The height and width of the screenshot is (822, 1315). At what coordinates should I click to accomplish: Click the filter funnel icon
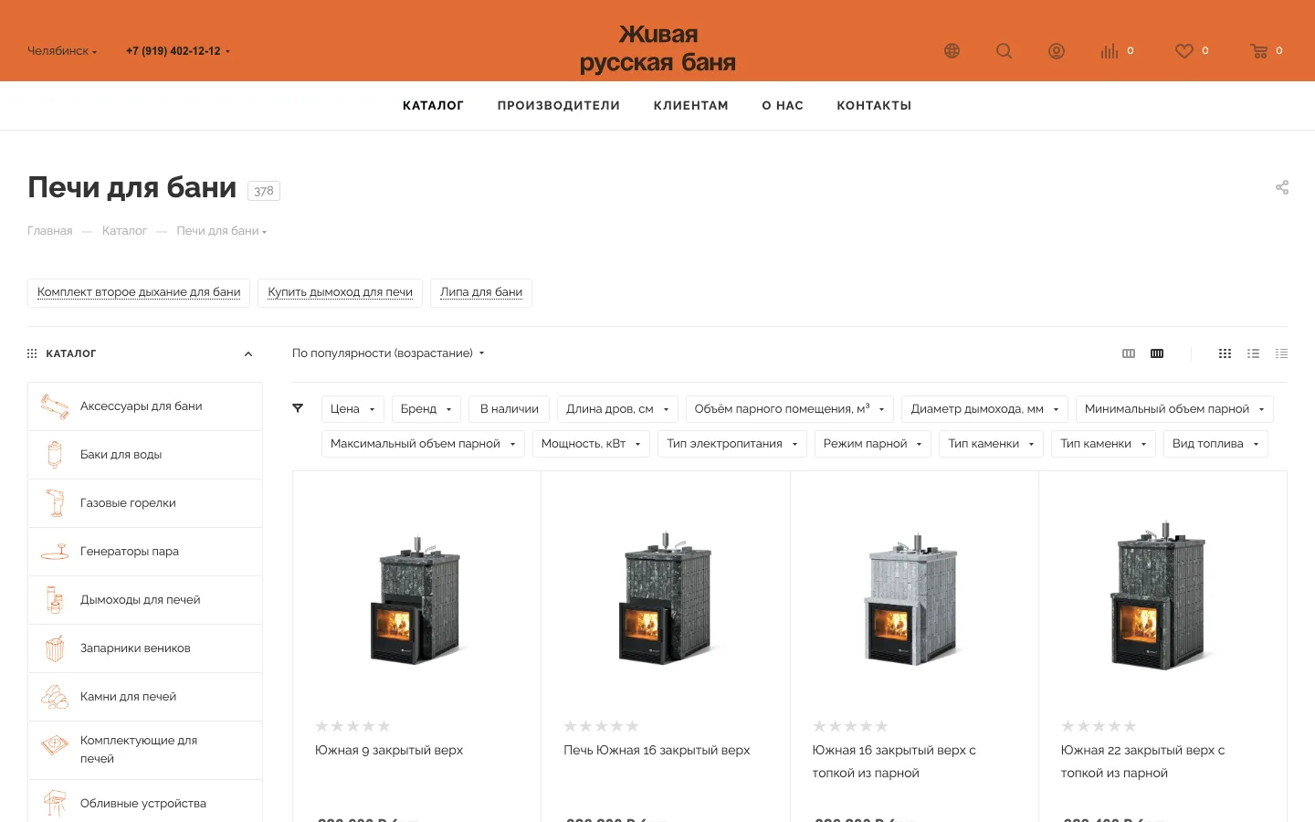point(298,408)
